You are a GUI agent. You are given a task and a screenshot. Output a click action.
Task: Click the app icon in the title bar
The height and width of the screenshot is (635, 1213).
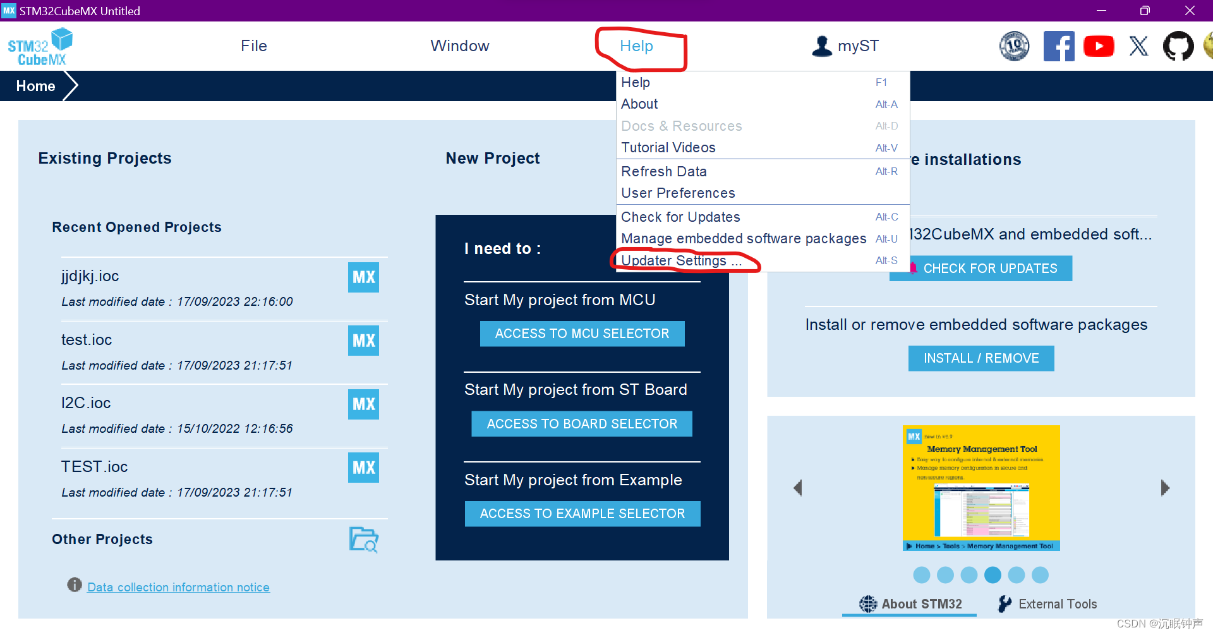(x=9, y=11)
